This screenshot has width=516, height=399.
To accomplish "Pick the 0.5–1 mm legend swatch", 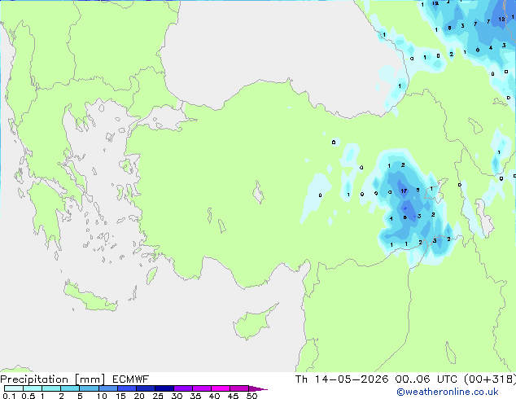I will tap(33, 388).
